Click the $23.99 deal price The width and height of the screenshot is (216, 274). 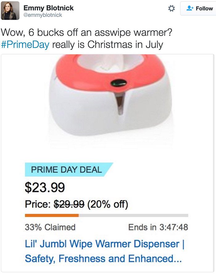pos(45,187)
